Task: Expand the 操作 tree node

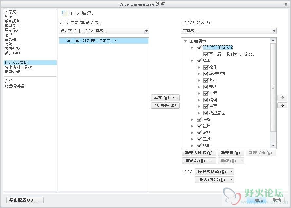Action: coord(199,67)
